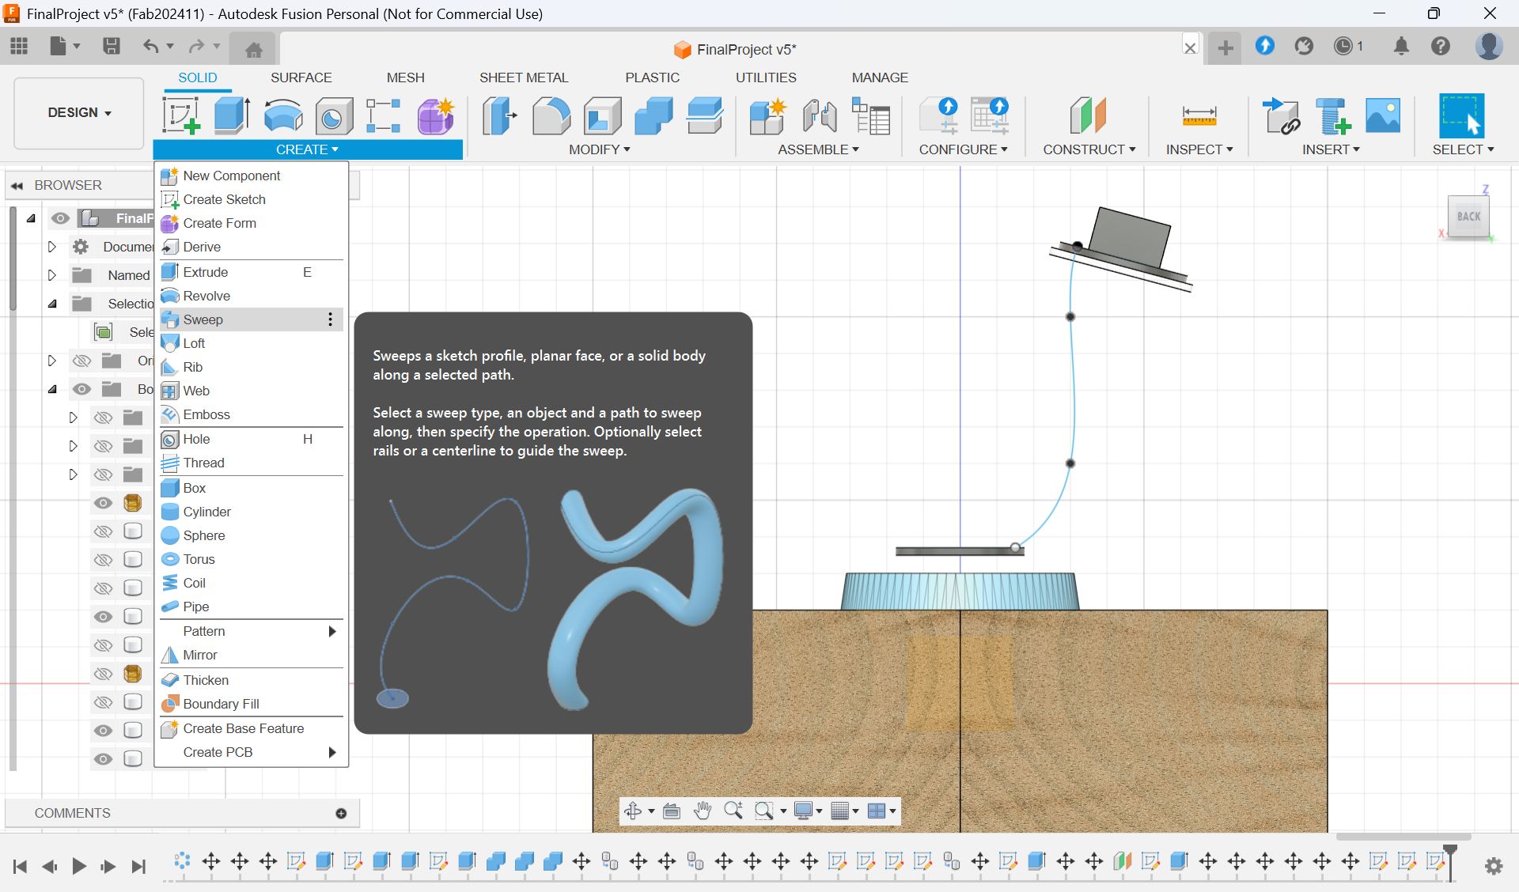This screenshot has width=1519, height=892.
Task: Choose Loft from the Create menu
Action: point(252,343)
